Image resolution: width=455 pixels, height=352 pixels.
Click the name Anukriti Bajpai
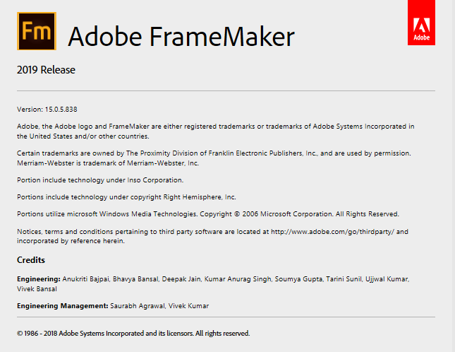coord(85,279)
